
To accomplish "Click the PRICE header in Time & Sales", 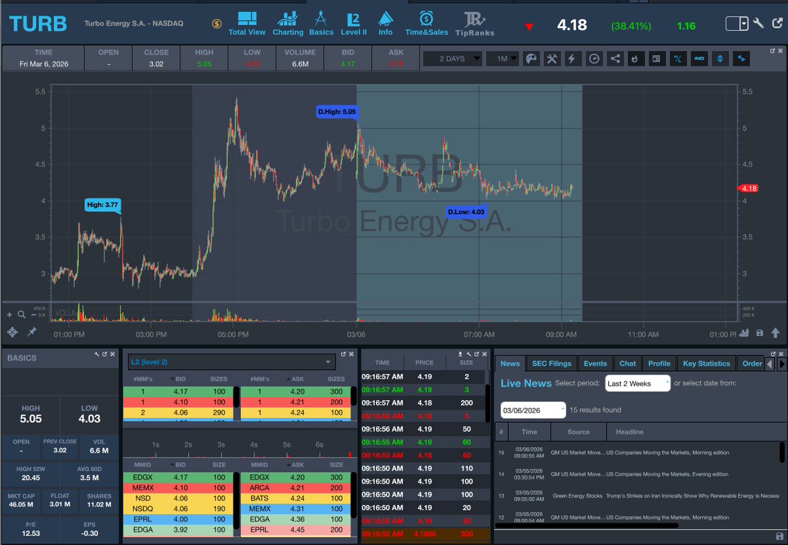I will point(424,362).
